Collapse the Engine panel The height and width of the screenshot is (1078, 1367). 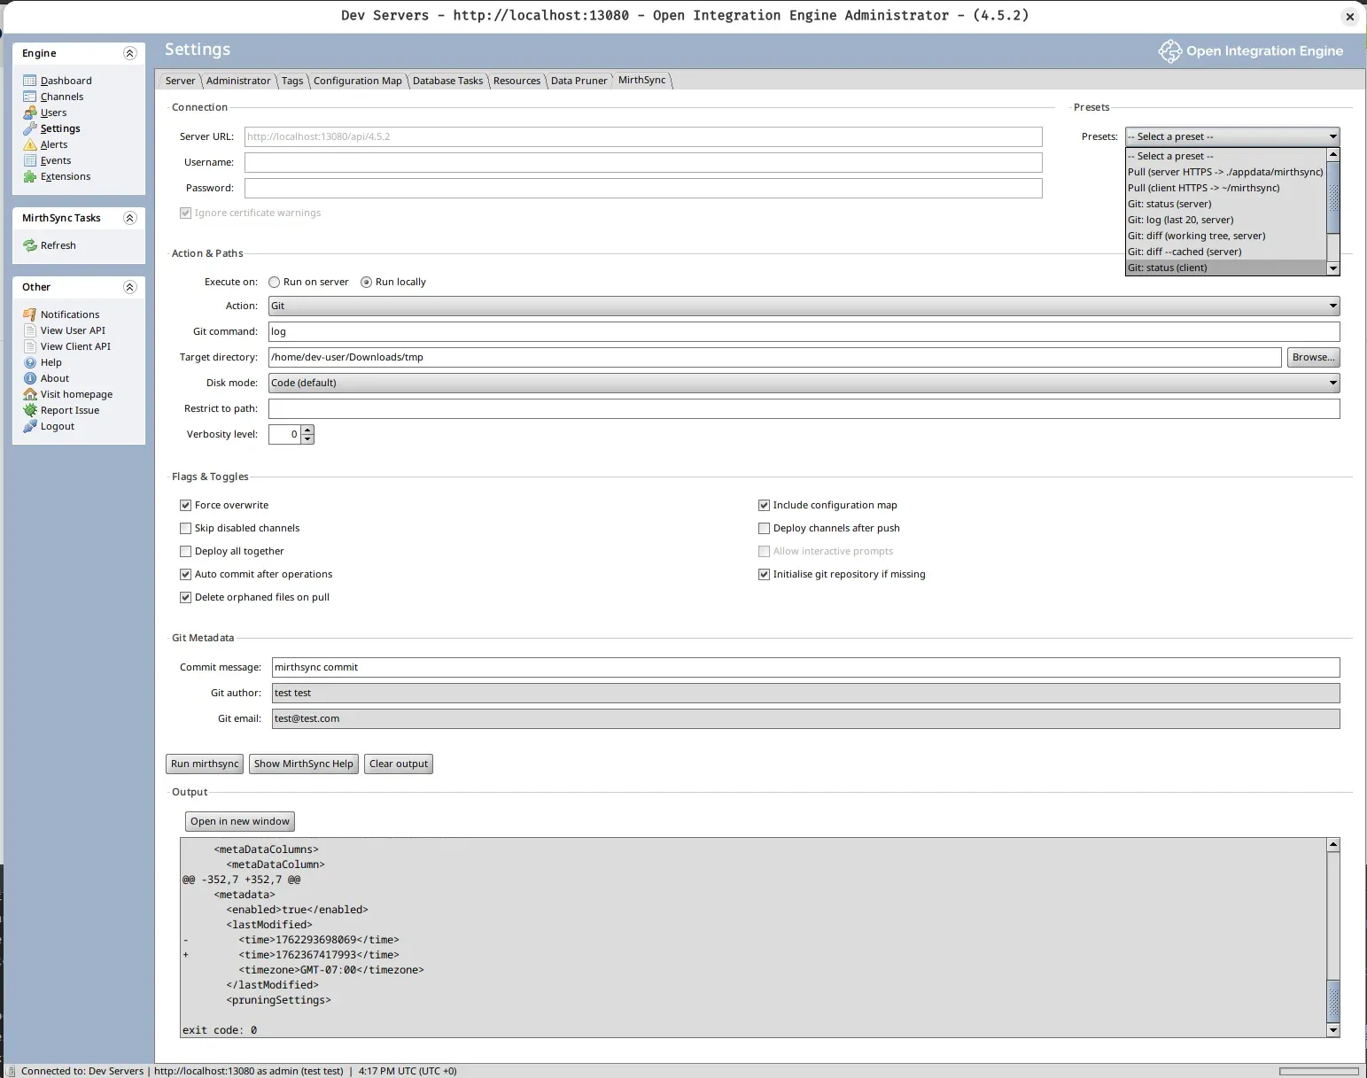tap(130, 53)
